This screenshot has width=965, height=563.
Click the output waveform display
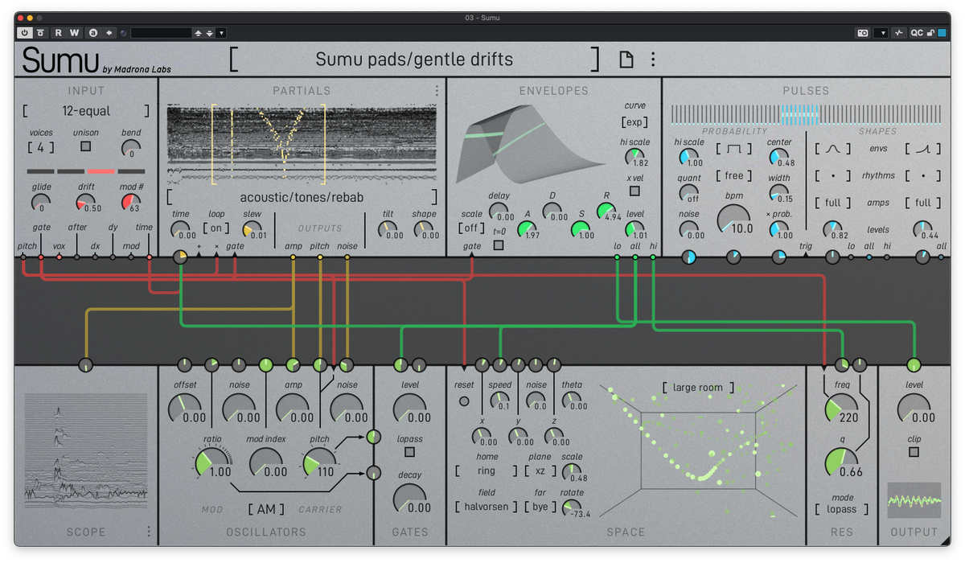[914, 500]
